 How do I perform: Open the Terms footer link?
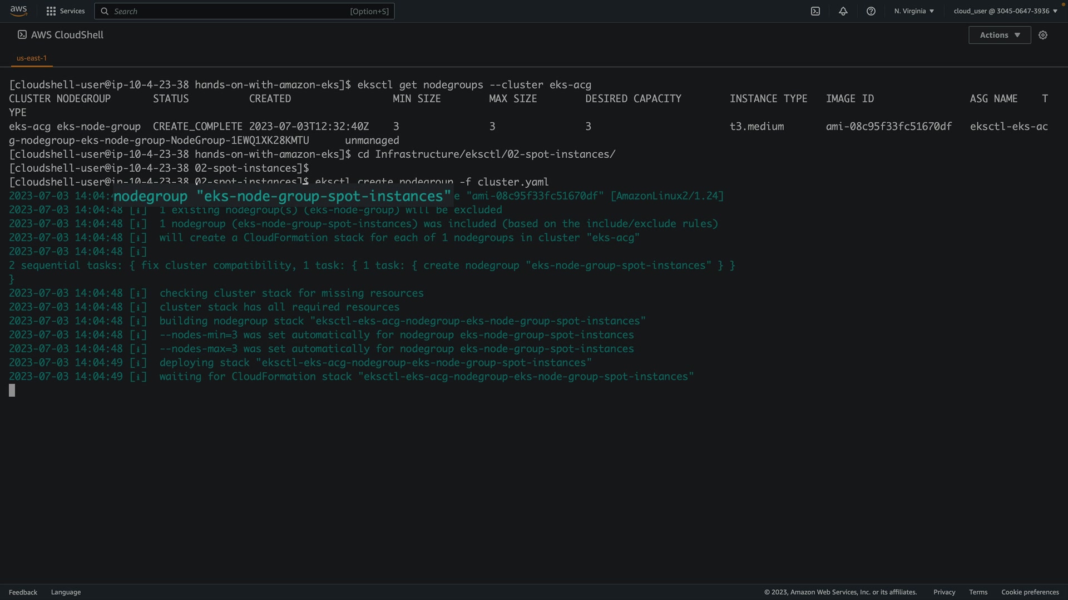(x=978, y=592)
